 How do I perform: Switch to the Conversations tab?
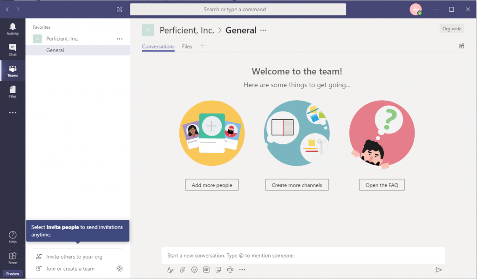coord(158,47)
